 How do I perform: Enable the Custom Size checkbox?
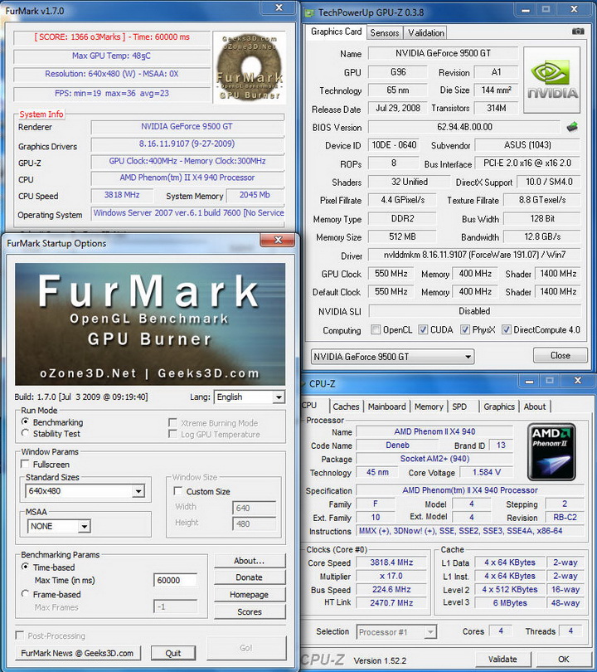(177, 491)
